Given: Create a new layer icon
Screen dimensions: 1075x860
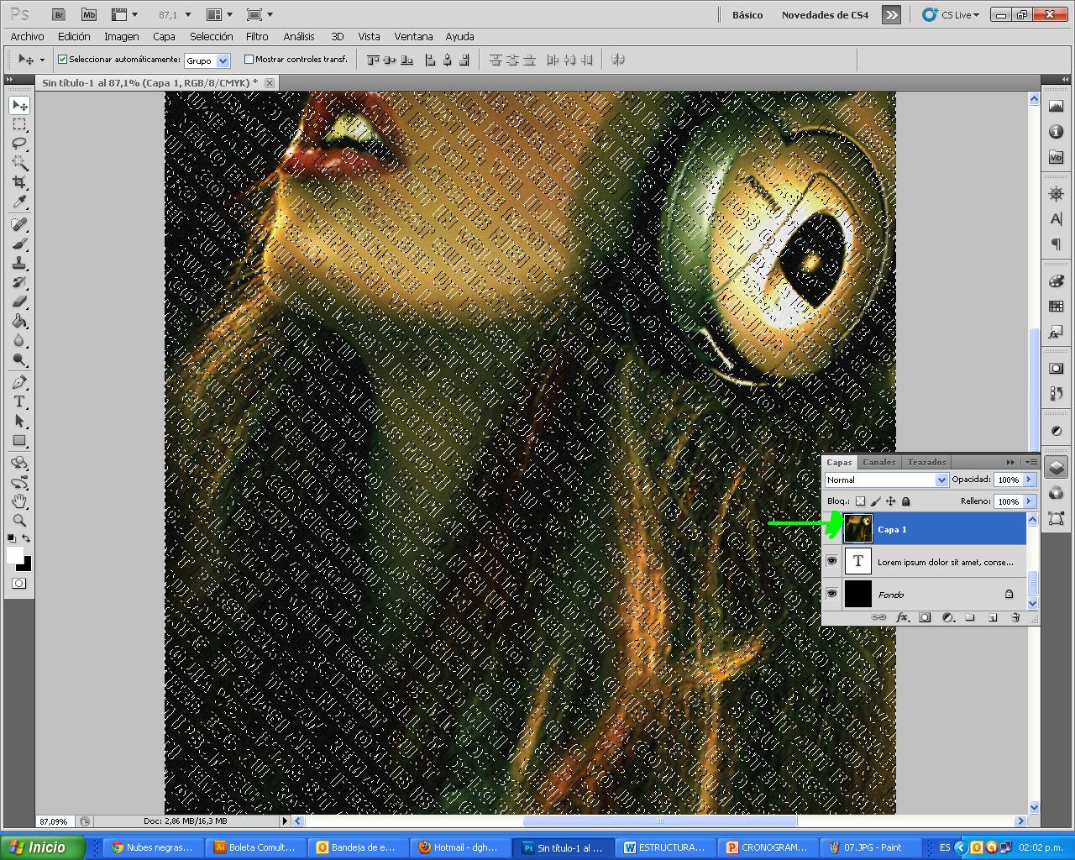Looking at the screenshot, I should click(993, 617).
